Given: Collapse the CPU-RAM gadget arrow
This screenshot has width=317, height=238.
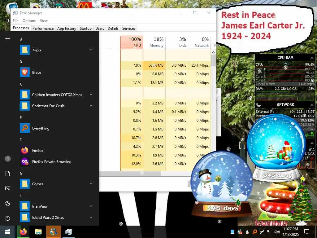Looking at the screenshot, I should click(312, 58).
